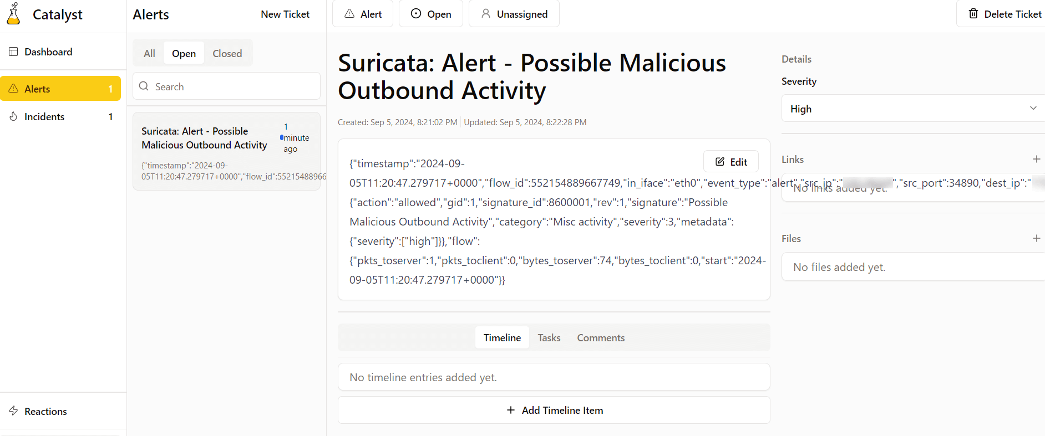
Task: Switch to the Tasks tab
Action: tap(549, 338)
